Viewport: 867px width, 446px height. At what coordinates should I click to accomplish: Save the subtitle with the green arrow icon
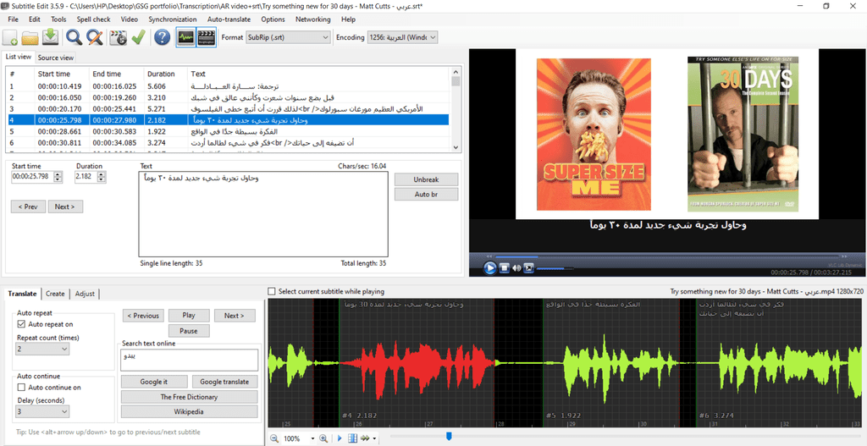click(50, 37)
